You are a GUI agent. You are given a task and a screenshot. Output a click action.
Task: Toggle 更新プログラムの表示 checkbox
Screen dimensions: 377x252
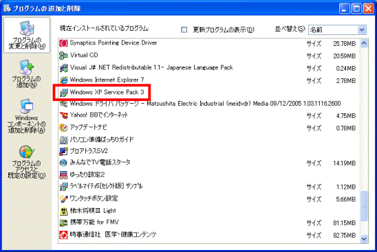point(184,30)
